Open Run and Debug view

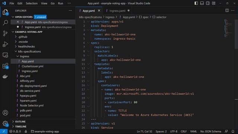[5, 44]
